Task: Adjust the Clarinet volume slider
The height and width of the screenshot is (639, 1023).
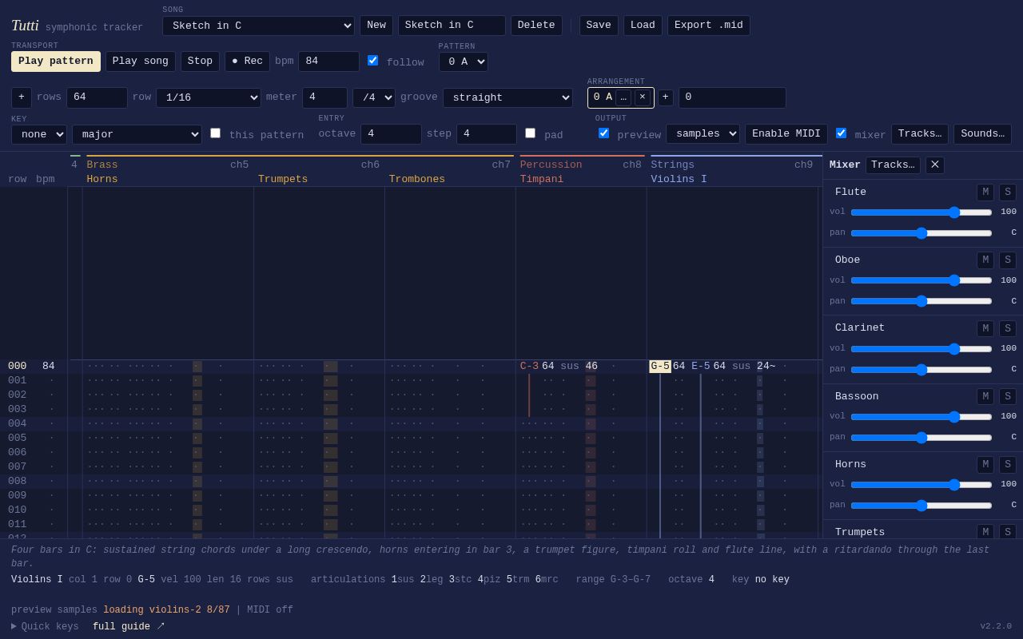Action: (921, 349)
